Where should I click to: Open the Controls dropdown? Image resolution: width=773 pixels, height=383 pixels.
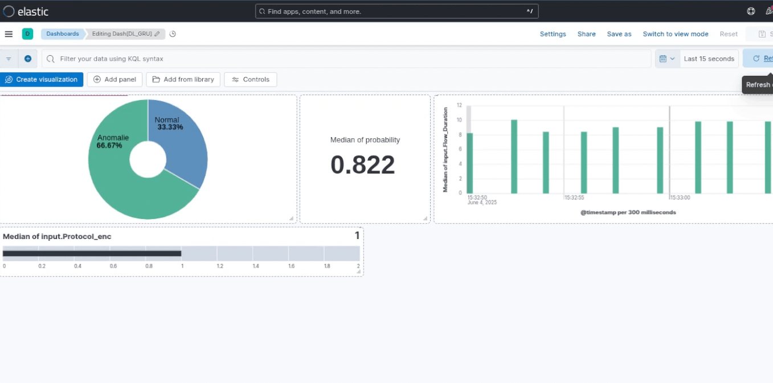pos(250,80)
